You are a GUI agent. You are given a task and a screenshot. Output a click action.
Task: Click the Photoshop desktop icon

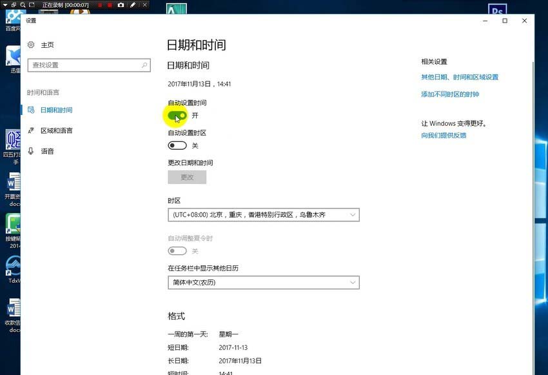click(x=497, y=9)
